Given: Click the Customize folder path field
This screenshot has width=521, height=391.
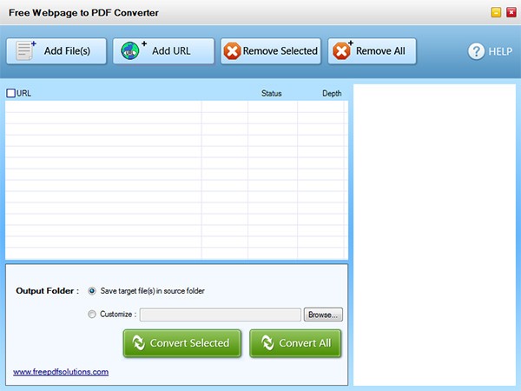Looking at the screenshot, I should pyautogui.click(x=221, y=315).
